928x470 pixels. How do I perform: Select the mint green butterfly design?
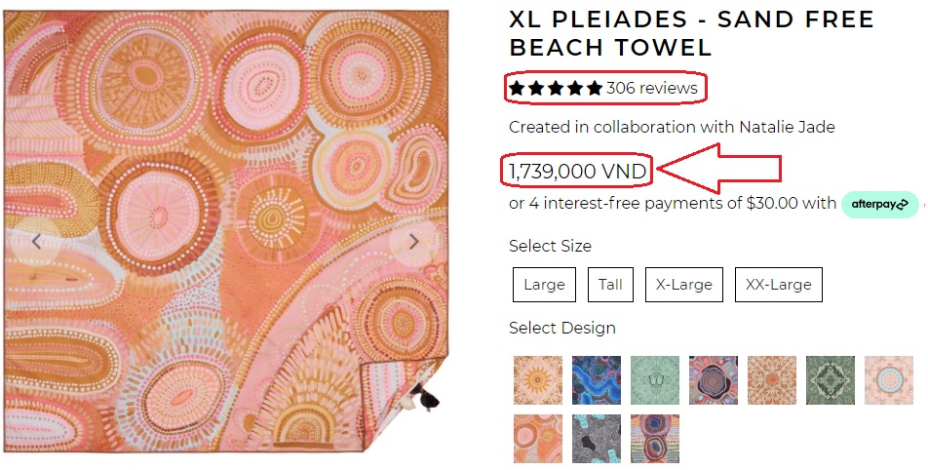[655, 380]
